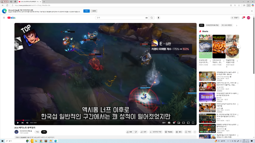Open options menu for tteokbokki Short
This screenshot has height=143, width=255.
pos(224,61)
